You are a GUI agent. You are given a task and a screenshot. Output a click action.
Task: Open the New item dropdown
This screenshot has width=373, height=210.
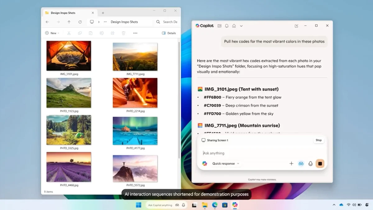pyautogui.click(x=52, y=33)
